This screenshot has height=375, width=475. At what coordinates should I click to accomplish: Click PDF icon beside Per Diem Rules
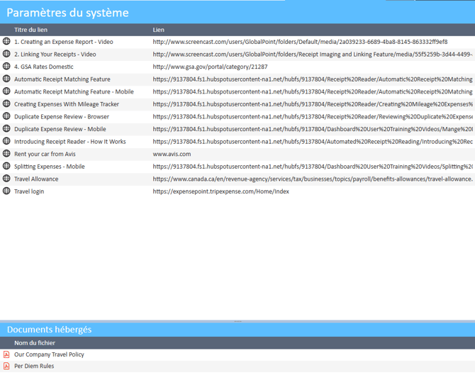[6, 366]
